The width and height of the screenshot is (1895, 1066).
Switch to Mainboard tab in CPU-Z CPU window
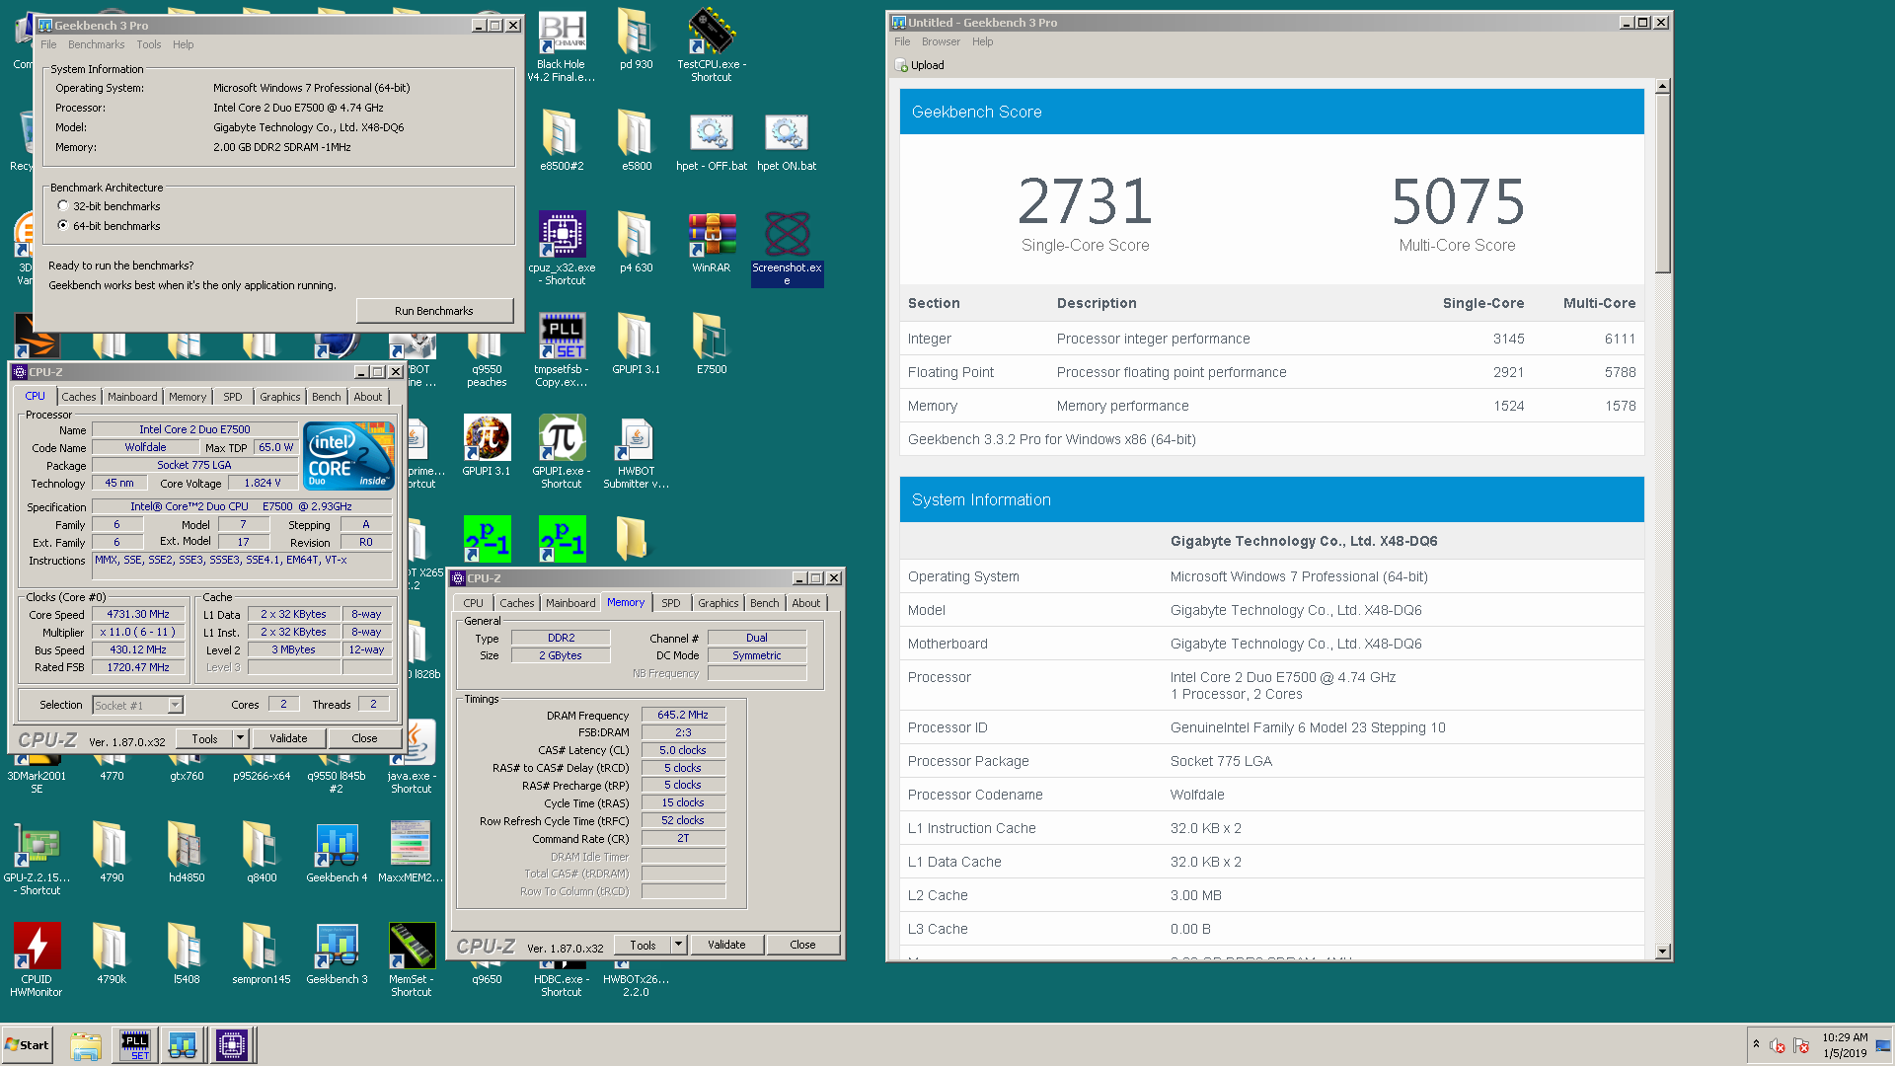132,397
